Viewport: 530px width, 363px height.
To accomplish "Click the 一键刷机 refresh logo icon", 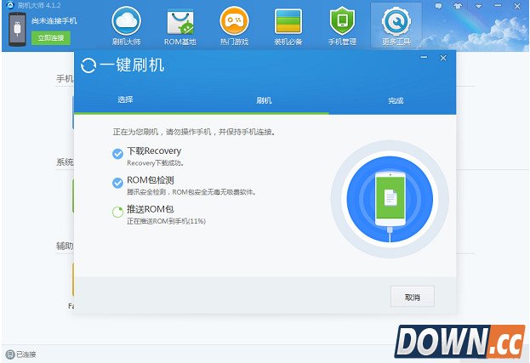I will (x=87, y=65).
